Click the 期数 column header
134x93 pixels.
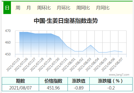click(20, 81)
